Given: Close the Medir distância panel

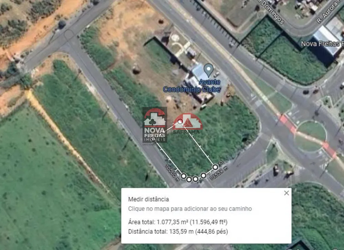Looking at the screenshot, I should pos(286,193).
